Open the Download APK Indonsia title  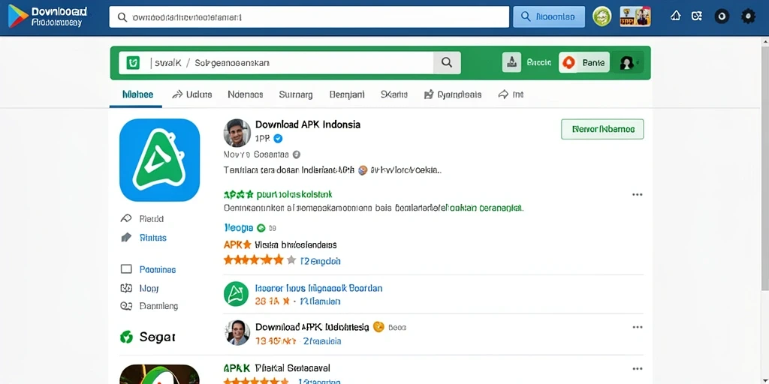pos(307,124)
